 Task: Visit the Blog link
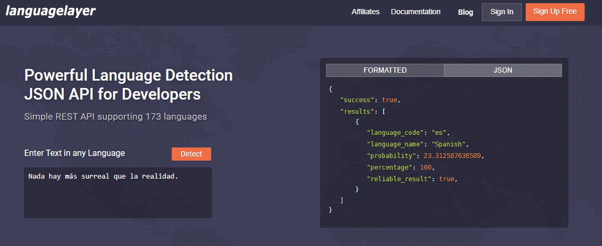click(x=465, y=12)
